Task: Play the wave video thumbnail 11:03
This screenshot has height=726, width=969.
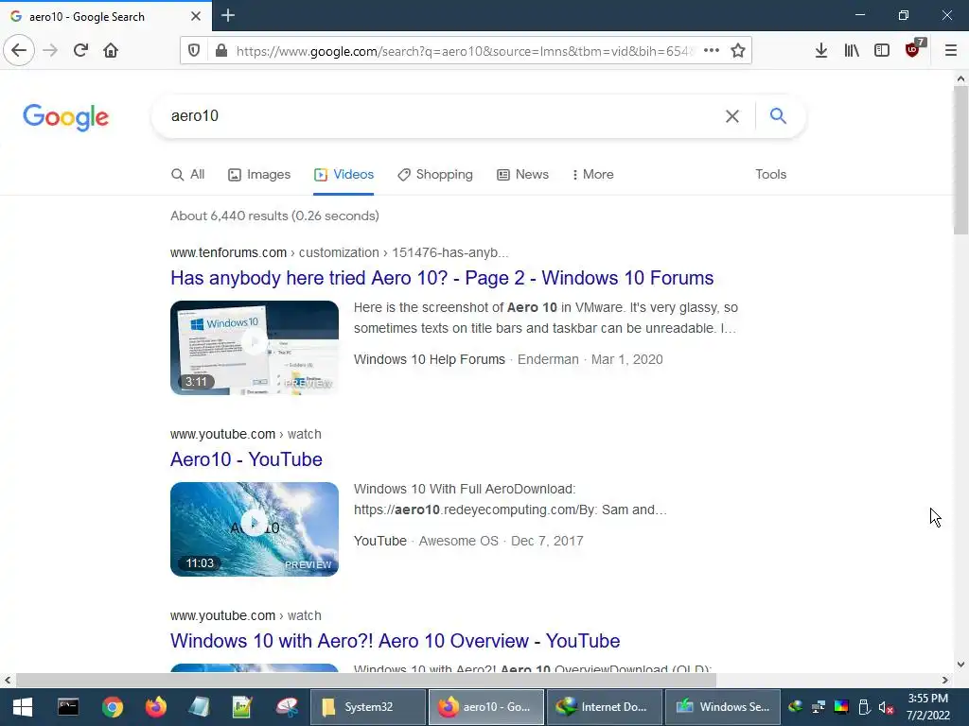Action: click(255, 529)
